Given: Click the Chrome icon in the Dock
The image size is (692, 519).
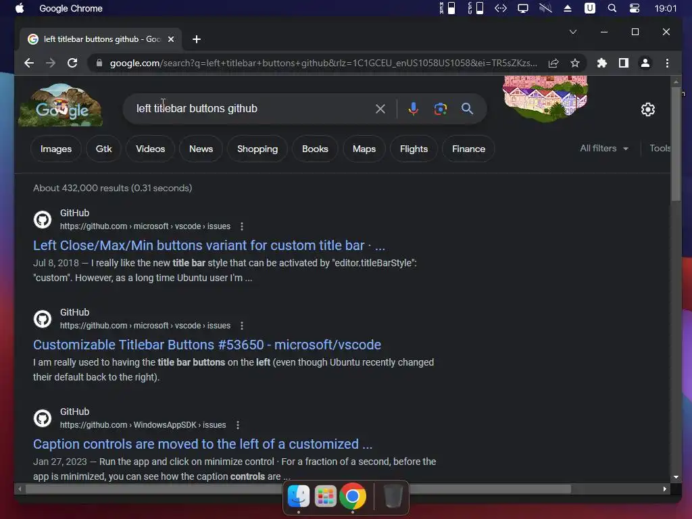Looking at the screenshot, I should click(x=353, y=496).
